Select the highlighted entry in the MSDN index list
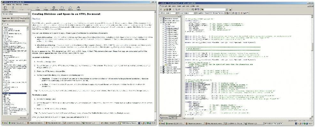Viewport: 315px width, 127px height. point(14,93)
